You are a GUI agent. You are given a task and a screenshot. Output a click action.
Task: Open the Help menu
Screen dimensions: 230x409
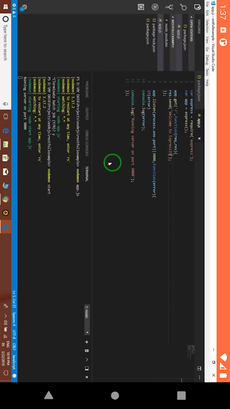[207, 83]
